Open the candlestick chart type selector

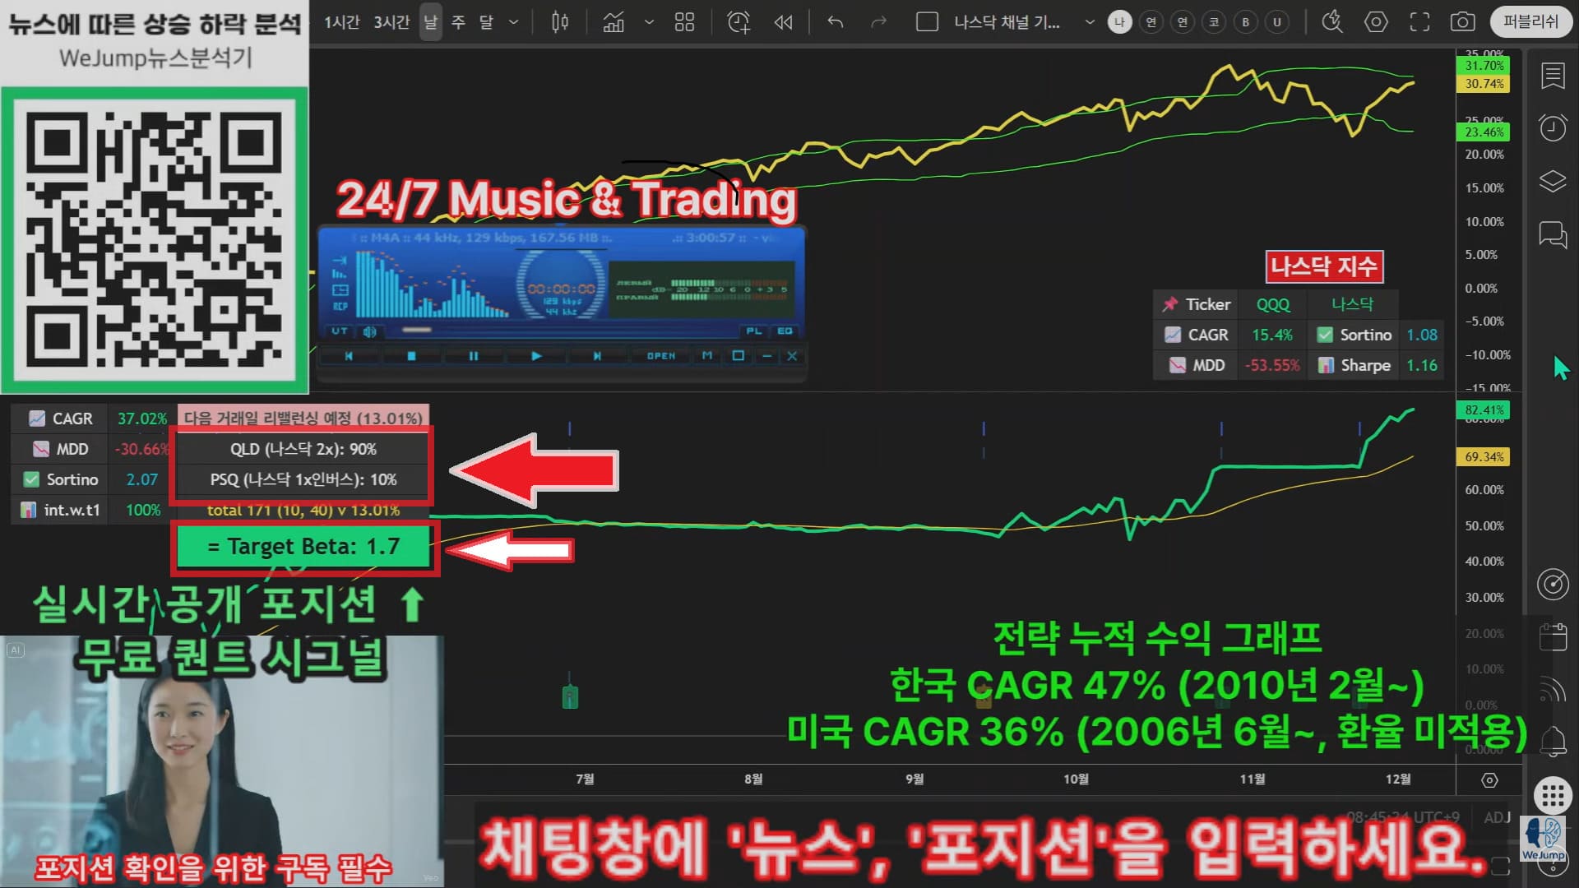[560, 22]
